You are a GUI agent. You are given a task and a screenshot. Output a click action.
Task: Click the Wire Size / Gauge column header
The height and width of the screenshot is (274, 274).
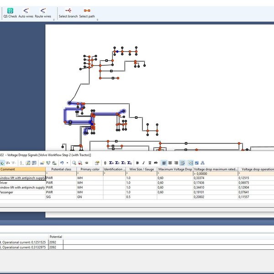[141, 169]
